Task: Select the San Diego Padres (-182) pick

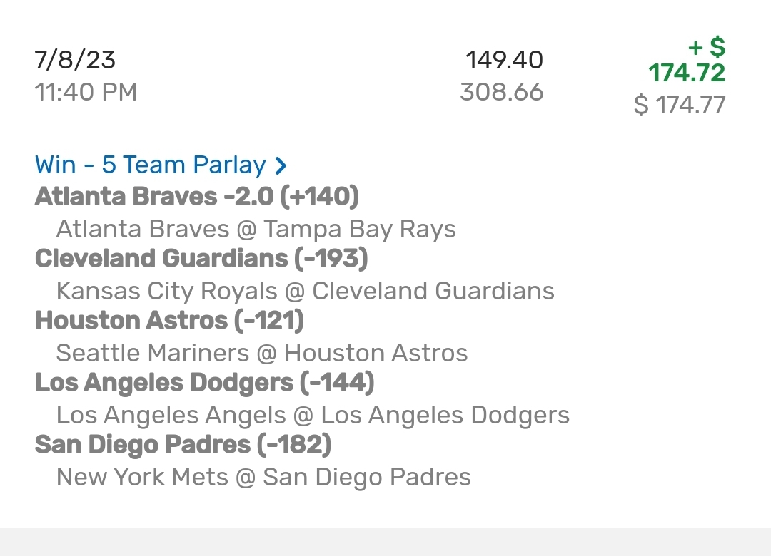Action: 183,445
